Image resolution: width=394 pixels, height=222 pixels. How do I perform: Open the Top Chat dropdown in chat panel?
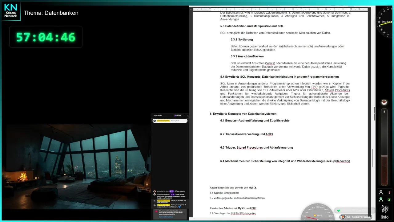(x=158, y=116)
